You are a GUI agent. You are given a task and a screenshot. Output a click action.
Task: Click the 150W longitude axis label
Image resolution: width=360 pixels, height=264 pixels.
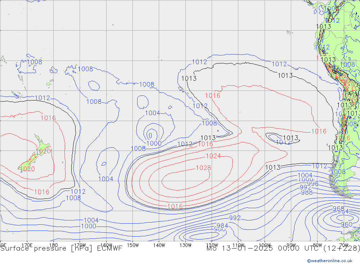tap(133, 245)
